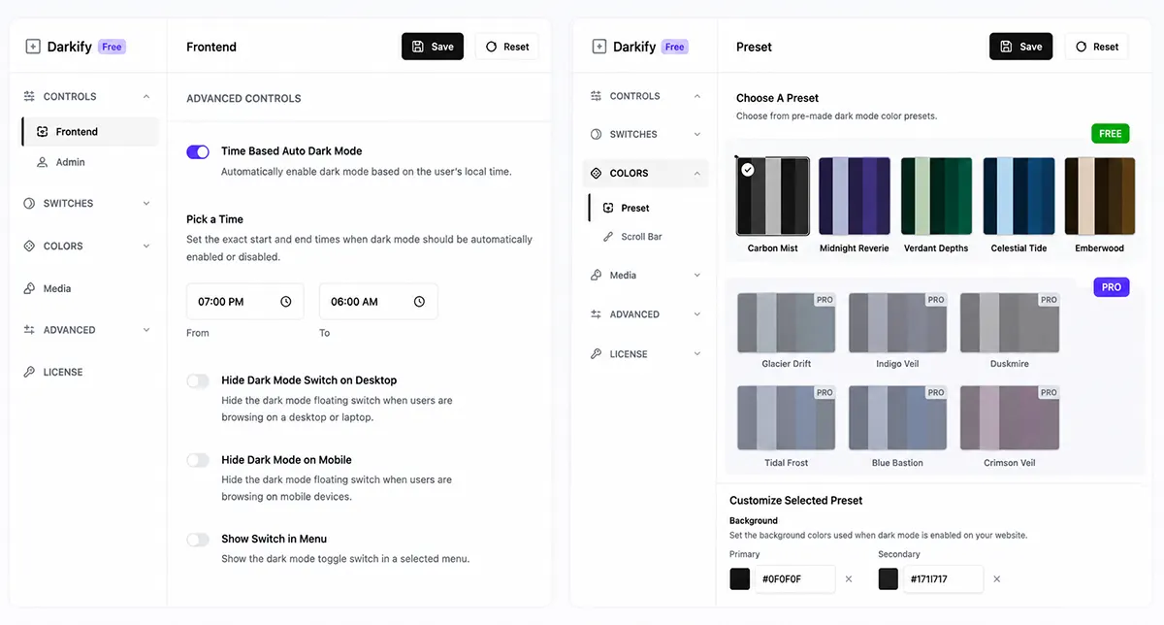Collapse the Controls section chevron in left sidebar
Screen dimensions: 1164x625
click(x=146, y=96)
